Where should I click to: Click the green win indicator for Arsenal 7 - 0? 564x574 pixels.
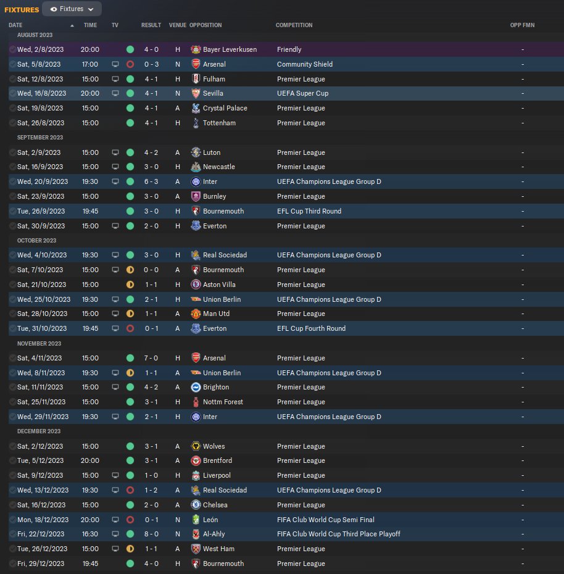[130, 358]
